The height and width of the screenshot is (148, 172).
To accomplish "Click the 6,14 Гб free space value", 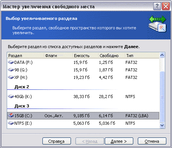I will (106, 116).
